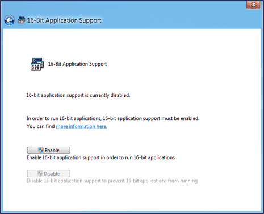Viewport: 264px width, 214px height.
Task: Click the word 'Enable' on the button
Action: pos(52,151)
